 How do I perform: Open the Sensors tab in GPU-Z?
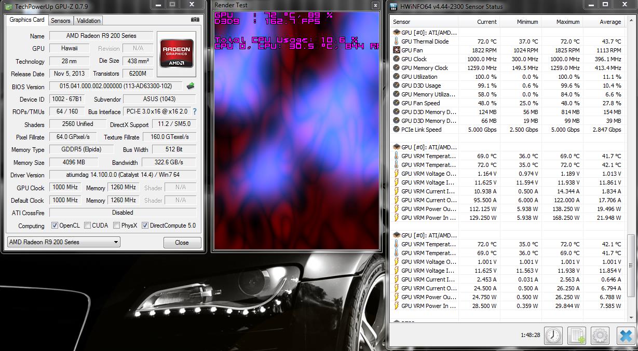point(61,21)
